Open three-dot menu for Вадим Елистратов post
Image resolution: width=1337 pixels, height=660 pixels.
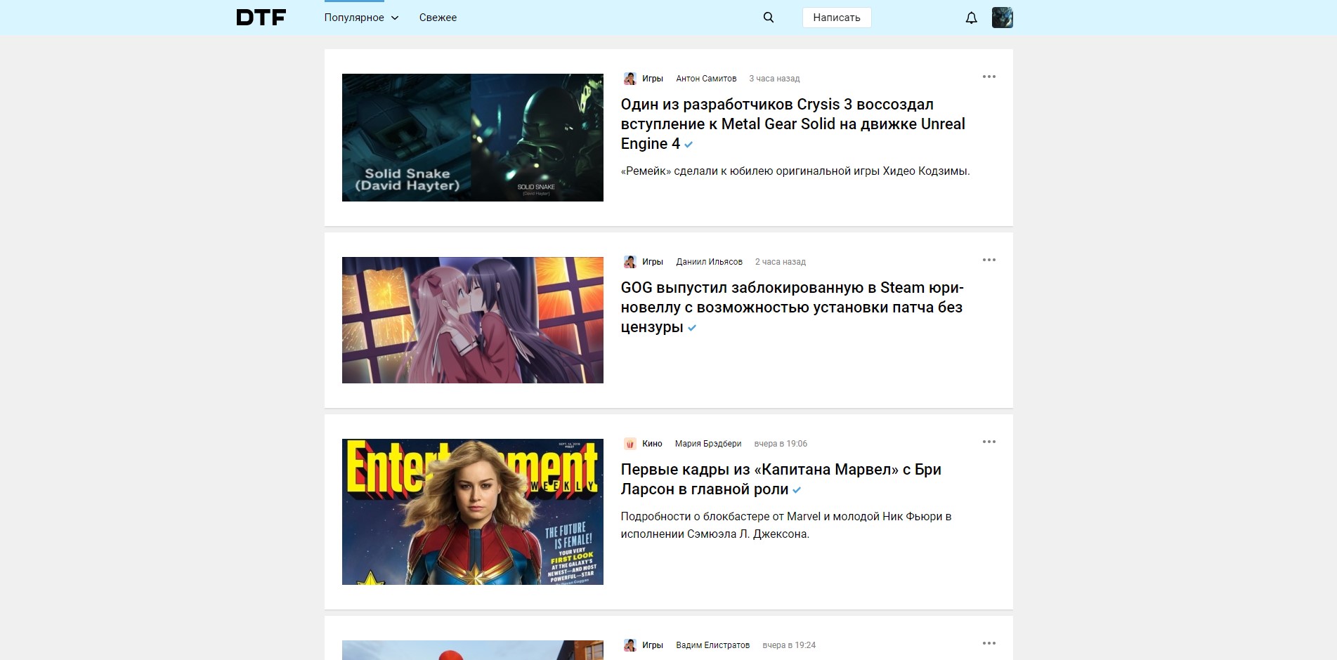click(x=989, y=643)
